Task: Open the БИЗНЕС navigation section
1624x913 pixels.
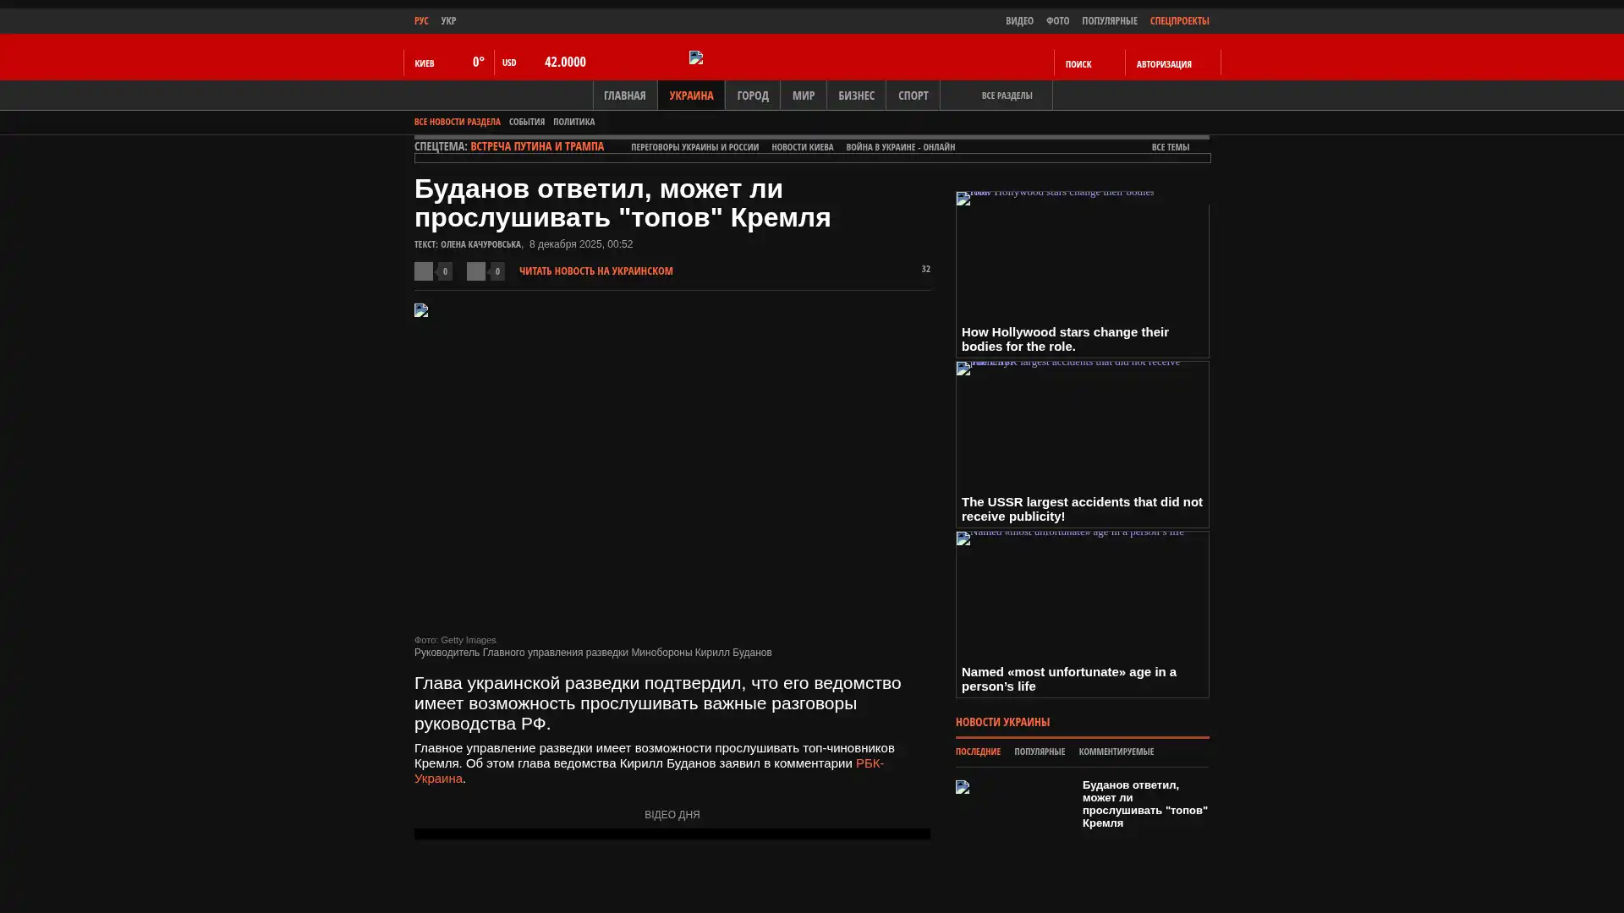Action: point(855,96)
